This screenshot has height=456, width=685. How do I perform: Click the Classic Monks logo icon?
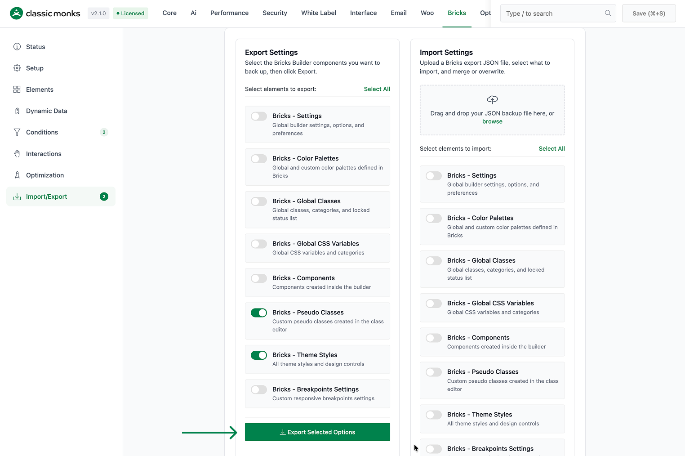16,13
